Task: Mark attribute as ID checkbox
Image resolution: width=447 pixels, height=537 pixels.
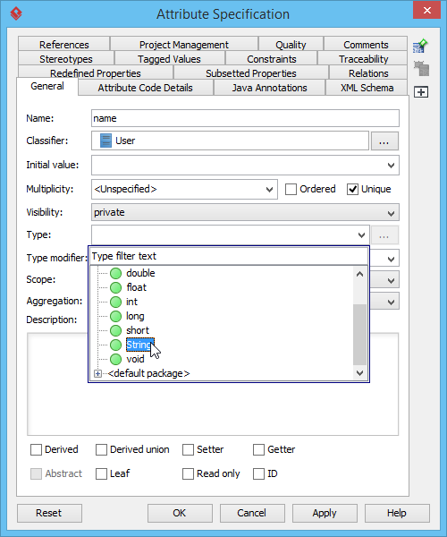Action: (258, 474)
